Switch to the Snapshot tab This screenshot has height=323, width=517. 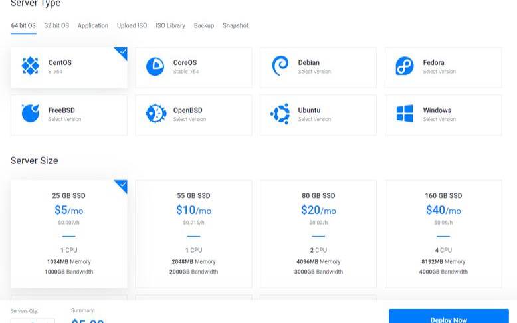click(235, 25)
